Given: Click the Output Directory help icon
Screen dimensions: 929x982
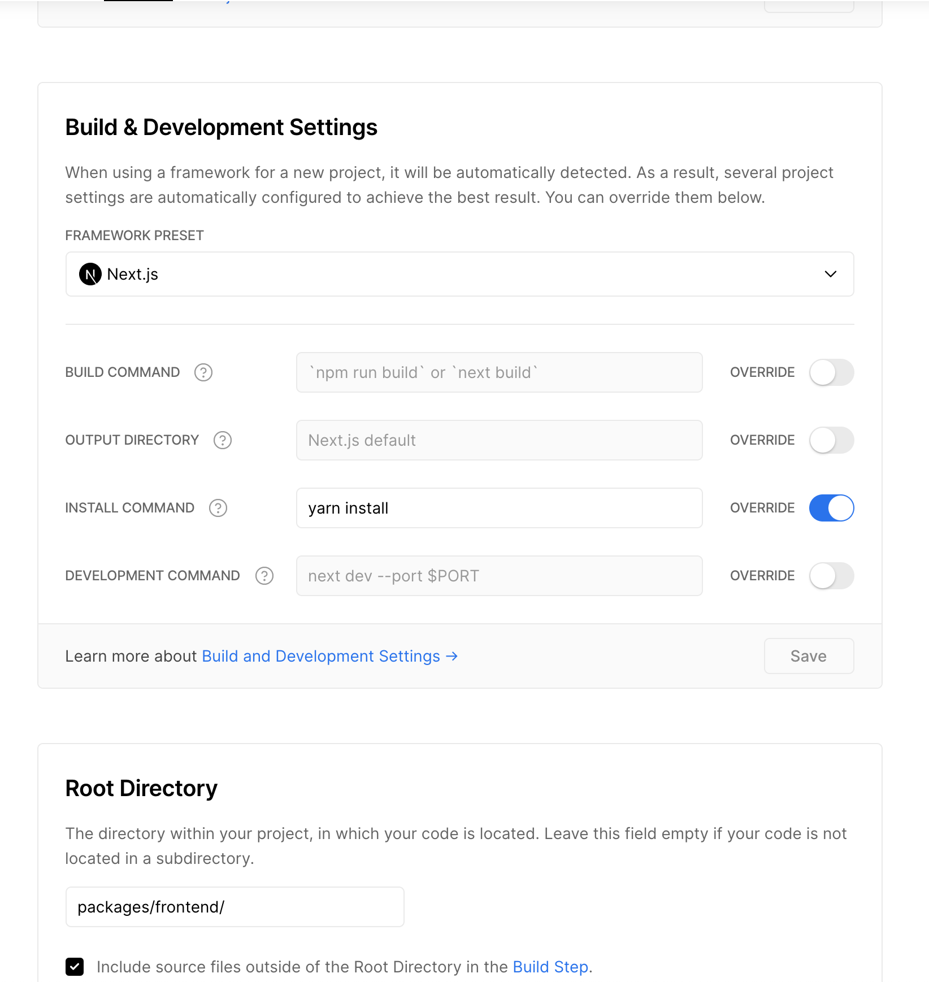Looking at the screenshot, I should pyautogui.click(x=223, y=440).
